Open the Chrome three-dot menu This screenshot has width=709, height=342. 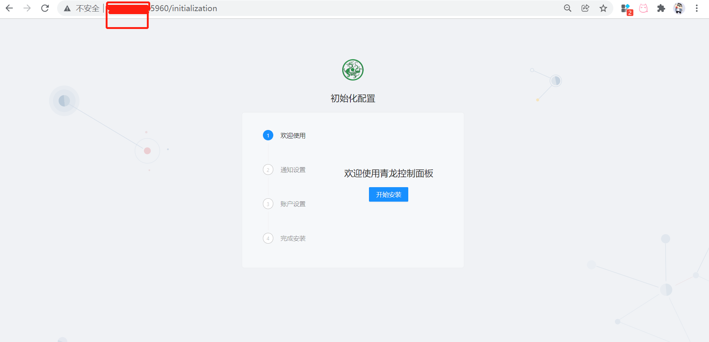tap(697, 8)
